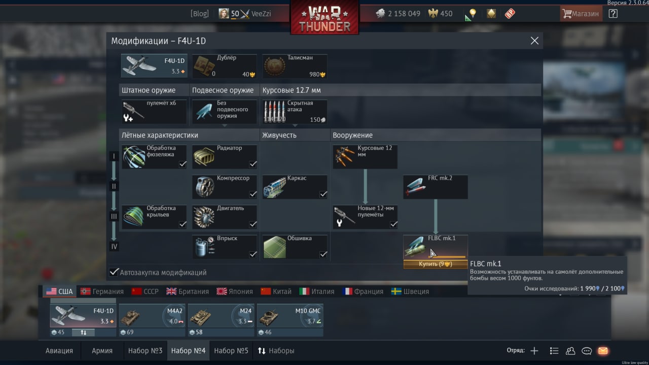Open the help question mark icon
Screen dimensions: 649x365
(x=613, y=14)
